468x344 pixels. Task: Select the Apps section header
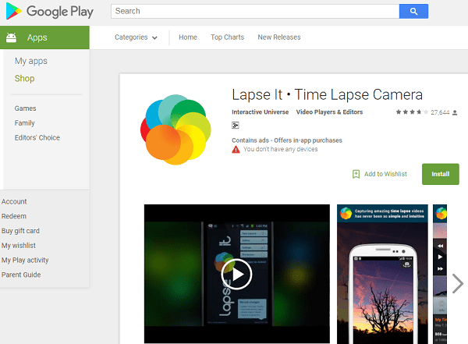tap(44, 37)
